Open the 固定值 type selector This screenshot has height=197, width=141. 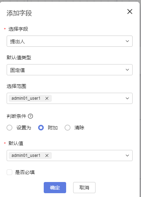pyautogui.click(x=70, y=70)
